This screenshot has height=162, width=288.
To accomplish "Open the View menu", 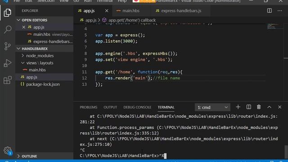I will pos(64,1).
